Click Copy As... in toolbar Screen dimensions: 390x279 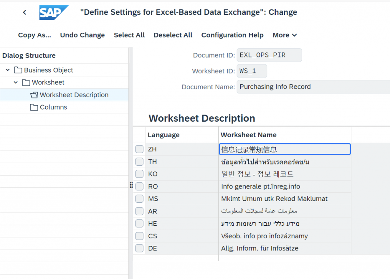coord(35,35)
